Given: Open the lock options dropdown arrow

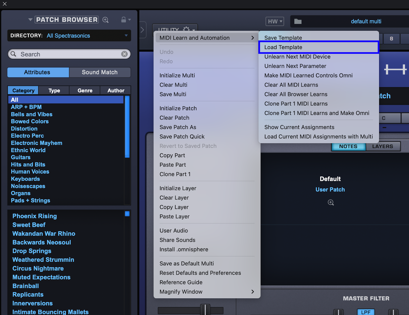Looking at the screenshot, I should point(130,20).
